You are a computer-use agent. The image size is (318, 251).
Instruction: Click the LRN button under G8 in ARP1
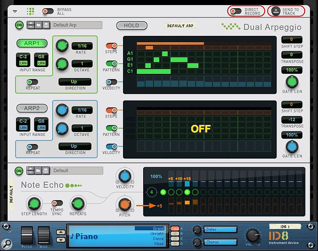point(42,63)
